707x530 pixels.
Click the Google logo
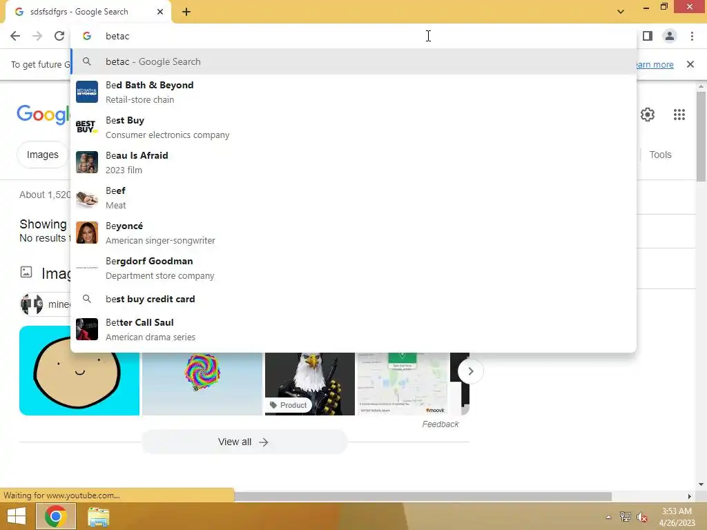tap(43, 115)
